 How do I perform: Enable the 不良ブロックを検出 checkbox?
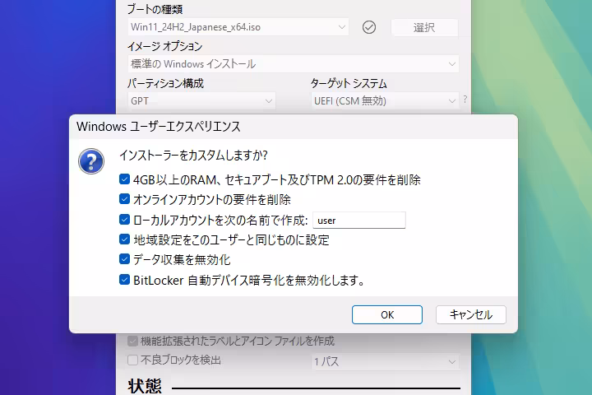132,360
